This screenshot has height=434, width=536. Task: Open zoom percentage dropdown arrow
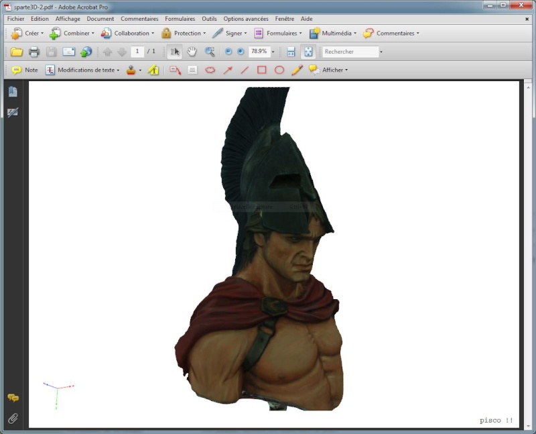(x=273, y=52)
